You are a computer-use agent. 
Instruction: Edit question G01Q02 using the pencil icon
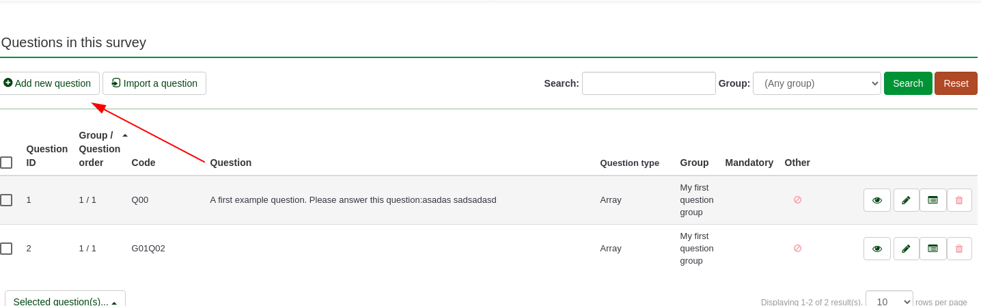[x=906, y=249]
